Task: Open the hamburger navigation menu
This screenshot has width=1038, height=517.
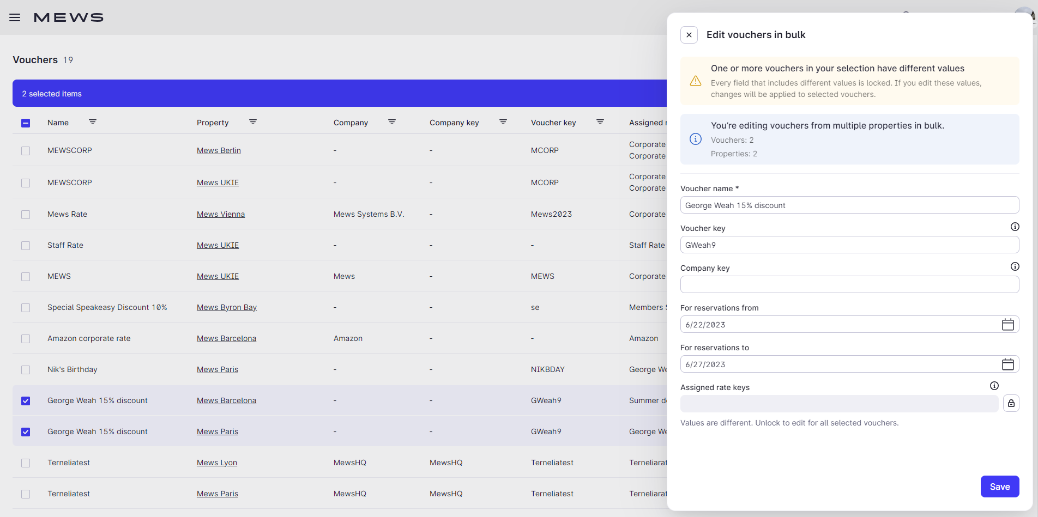Action: point(15,17)
